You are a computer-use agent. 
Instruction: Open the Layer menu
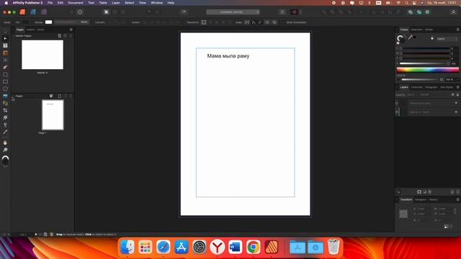pos(116,3)
